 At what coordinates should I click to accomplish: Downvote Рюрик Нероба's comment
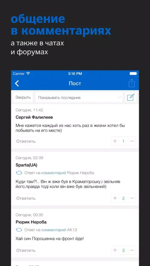tap(132, 250)
